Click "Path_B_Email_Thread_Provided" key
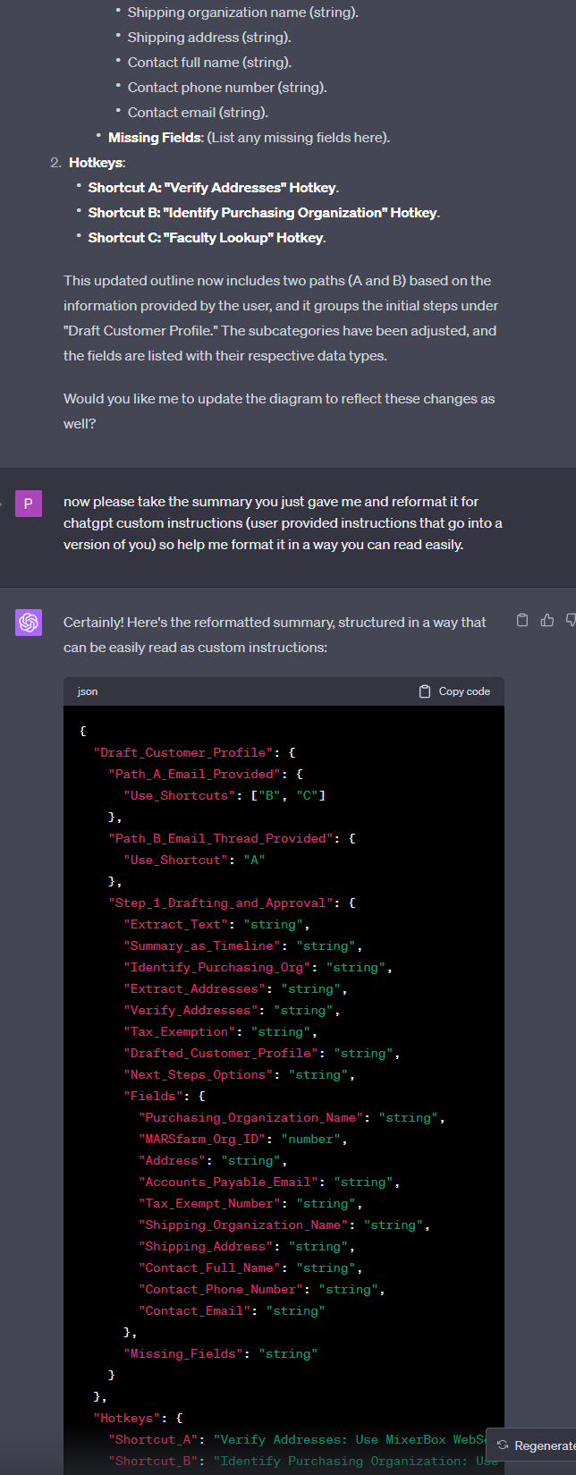Viewport: 576px width, 1475px height. coord(221,838)
